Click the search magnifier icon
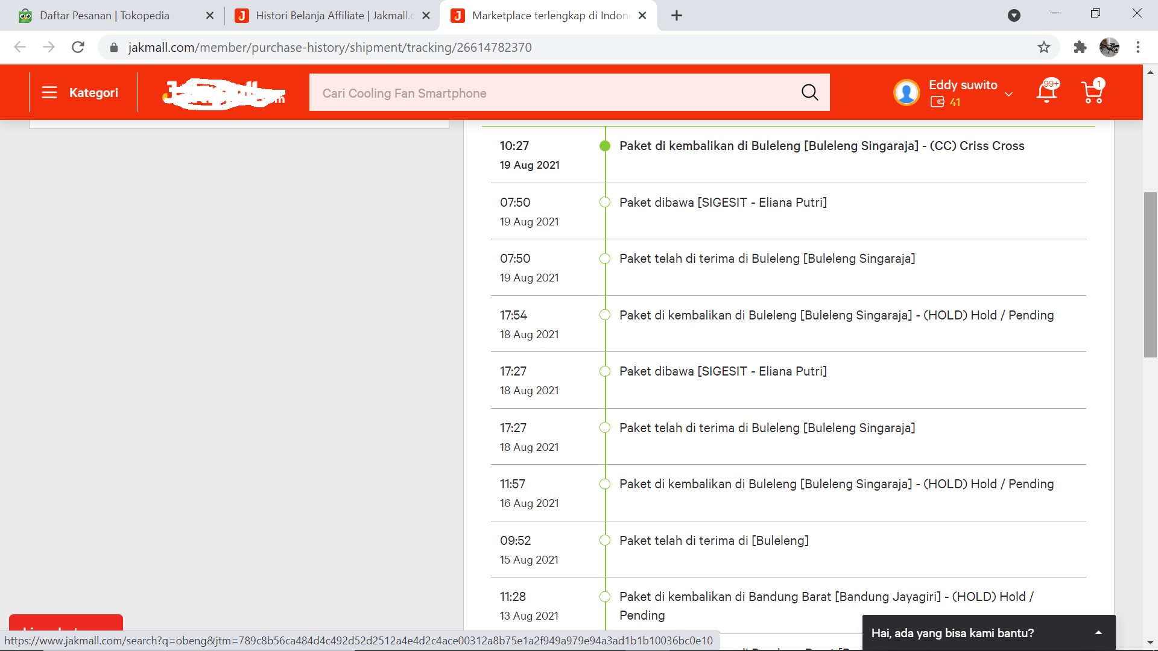The width and height of the screenshot is (1158, 651). pyautogui.click(x=809, y=92)
